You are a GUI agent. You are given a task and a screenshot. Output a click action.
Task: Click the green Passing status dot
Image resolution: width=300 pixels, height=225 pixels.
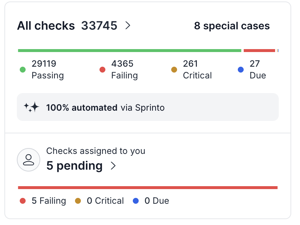[x=23, y=70]
